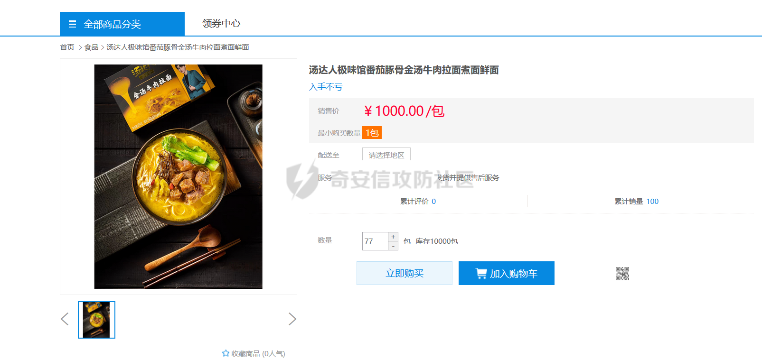Click the shopping cart icon on 加入购物车
Viewport: 762px width, 359px height.
click(x=481, y=274)
